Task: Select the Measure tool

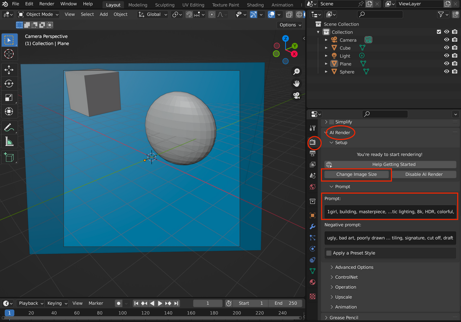Action: tap(9, 141)
